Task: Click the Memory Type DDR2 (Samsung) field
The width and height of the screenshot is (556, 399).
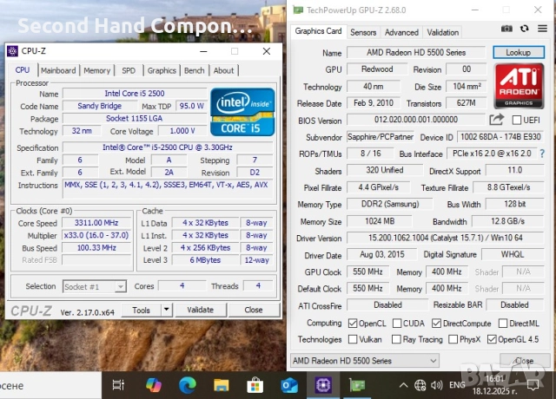Action: pos(390,204)
